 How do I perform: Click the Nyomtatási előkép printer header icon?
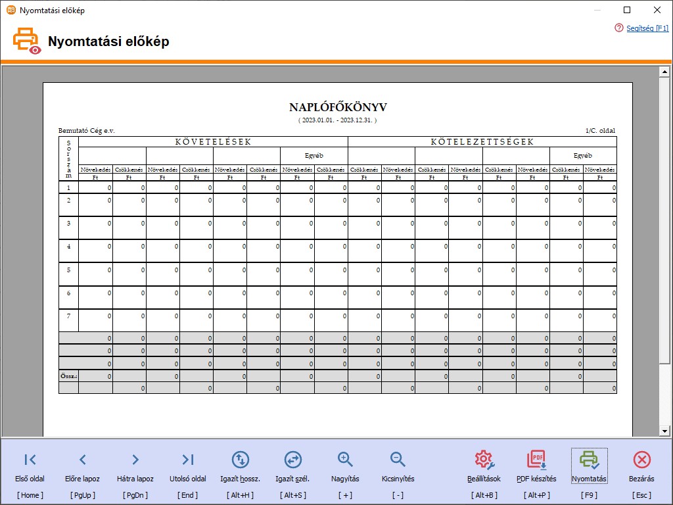(26, 41)
